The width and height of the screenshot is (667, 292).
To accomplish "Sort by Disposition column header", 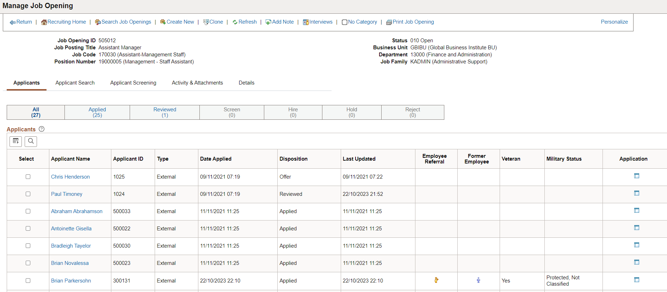I will pos(294,159).
